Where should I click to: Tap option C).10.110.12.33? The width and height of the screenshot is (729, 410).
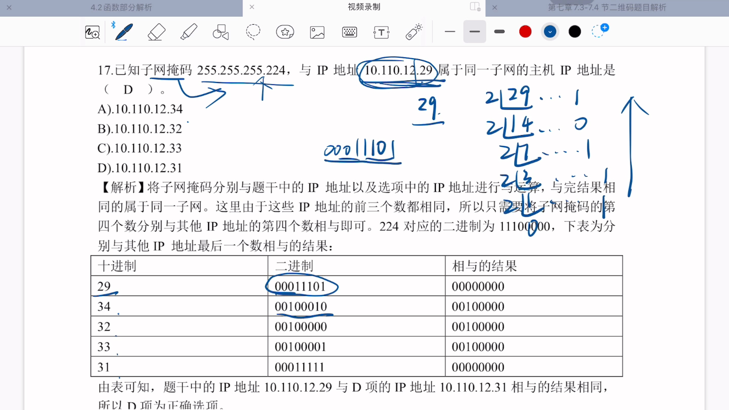tap(140, 148)
